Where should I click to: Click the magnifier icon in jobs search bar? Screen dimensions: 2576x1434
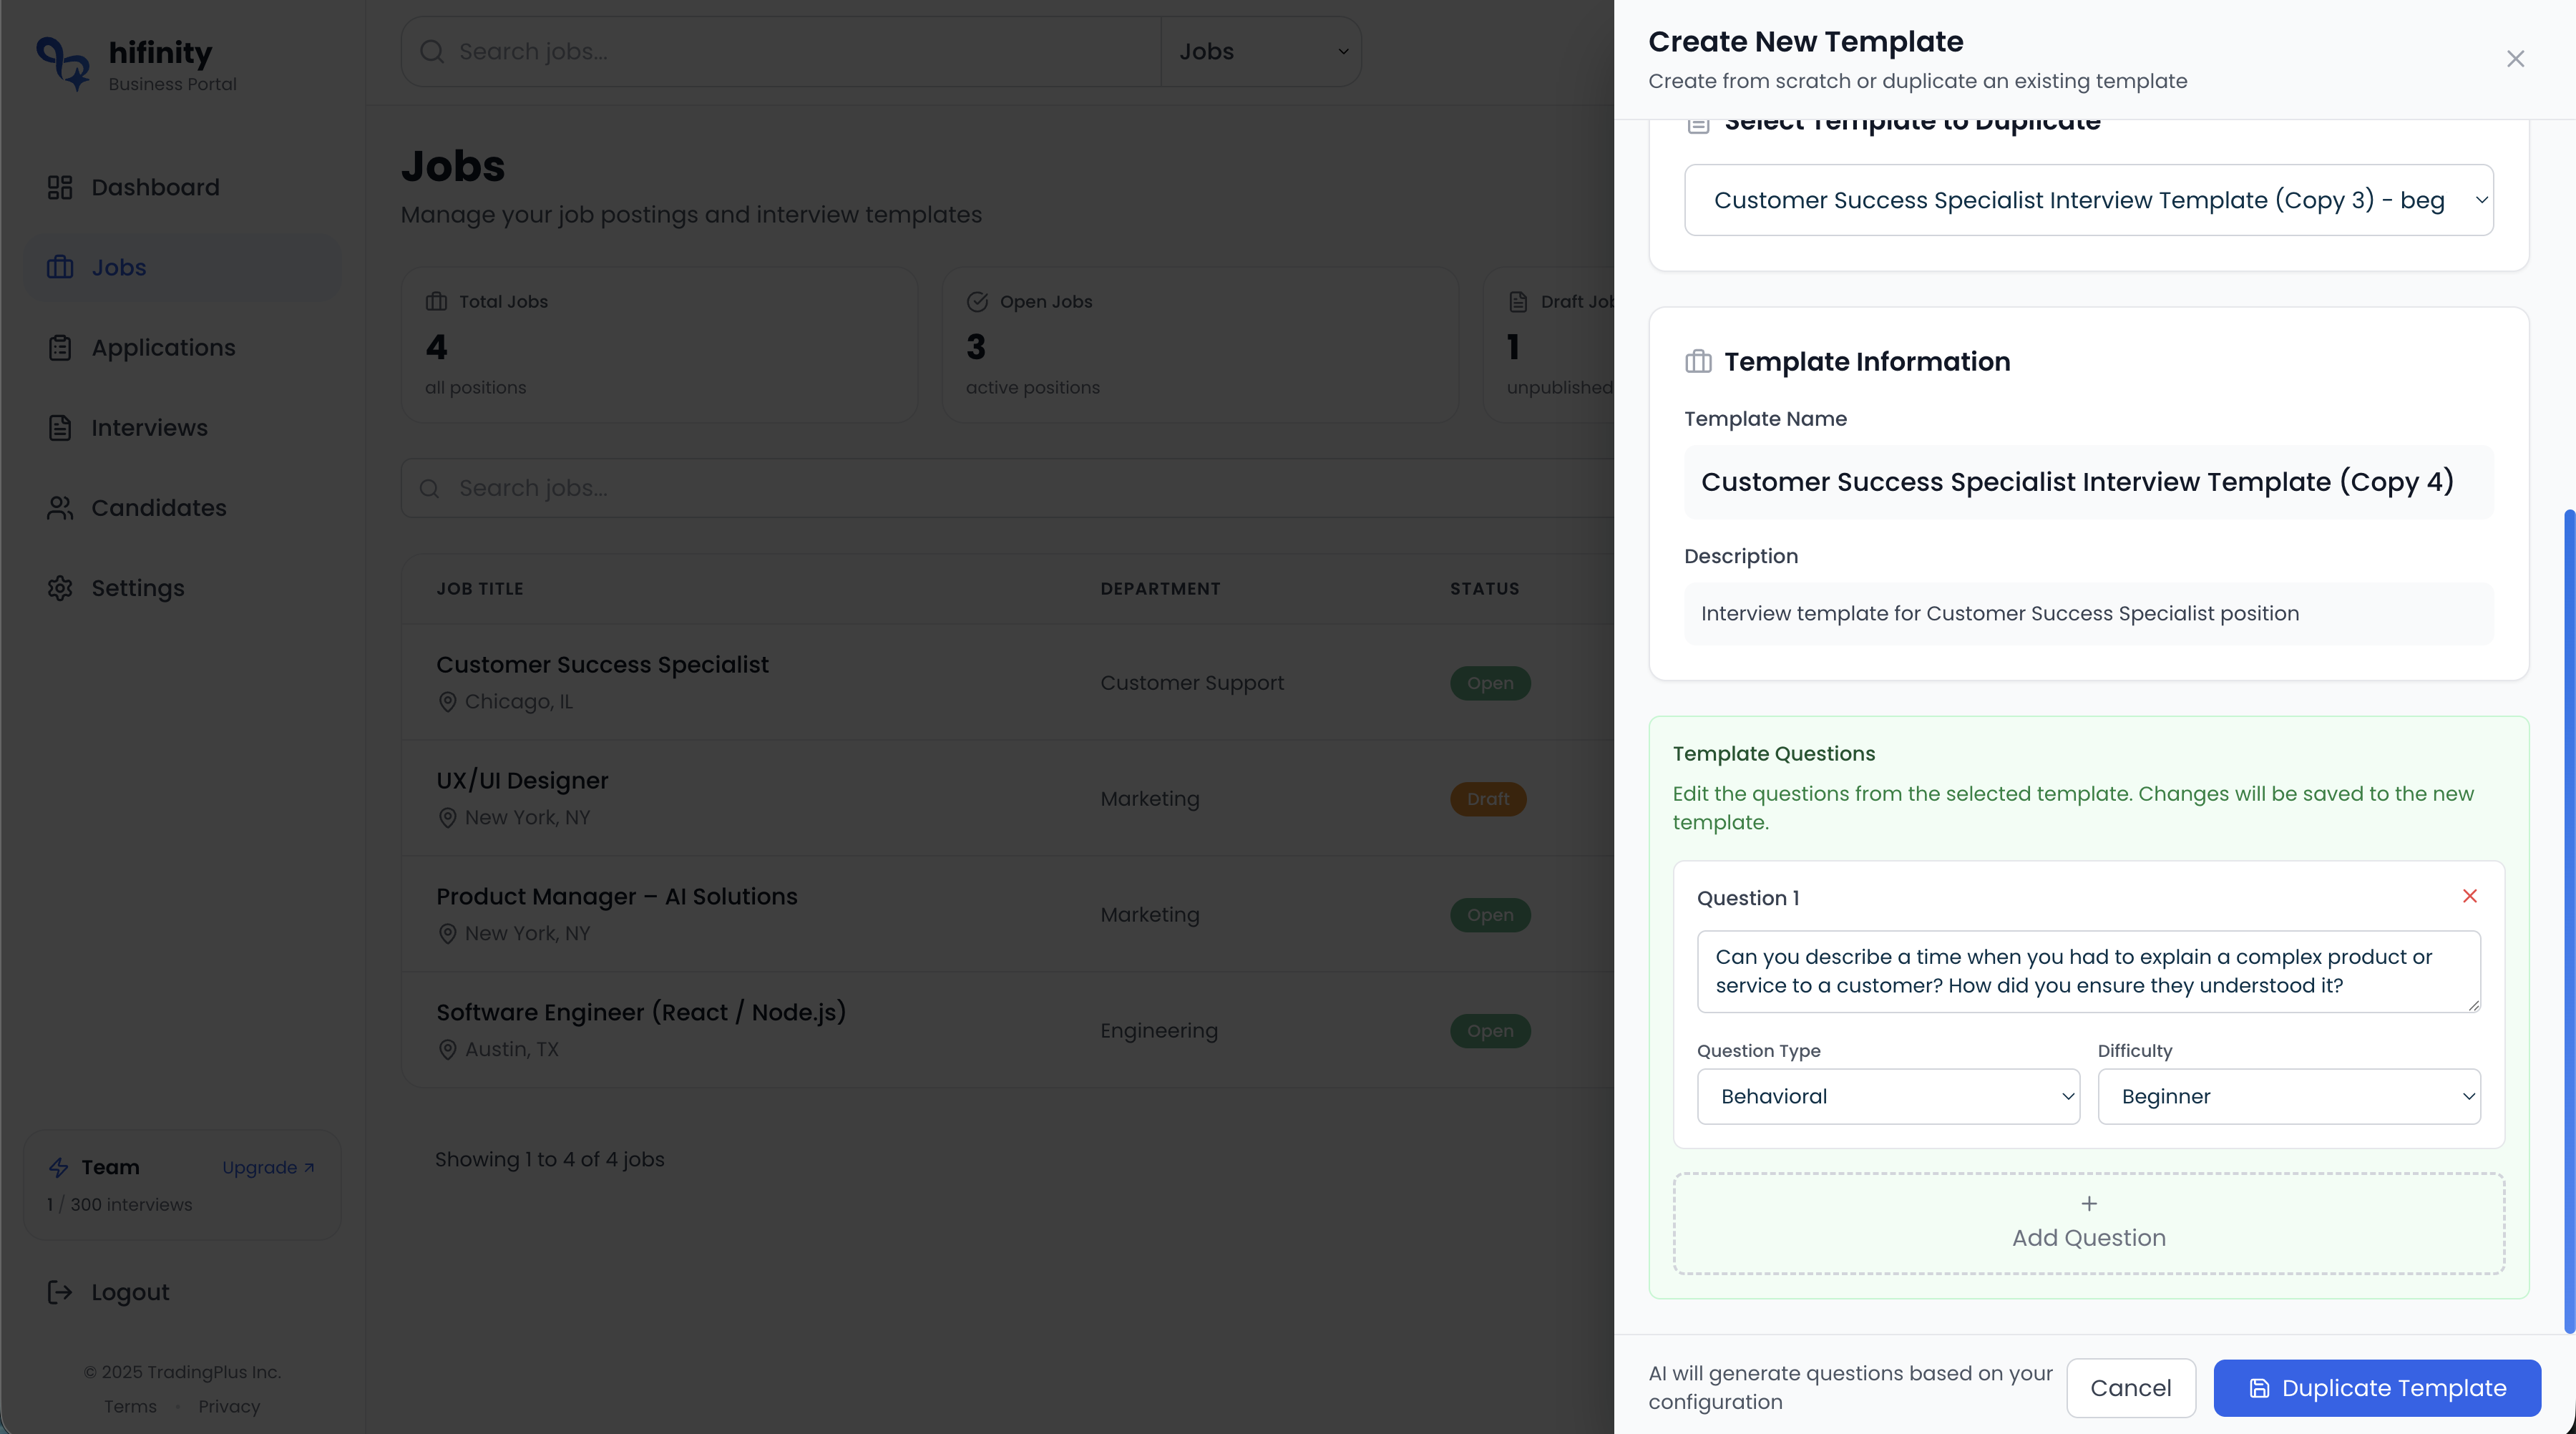pos(430,487)
